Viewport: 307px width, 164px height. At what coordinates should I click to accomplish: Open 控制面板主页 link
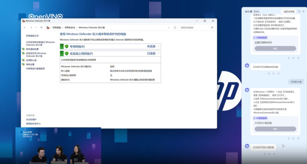(x=32, y=36)
